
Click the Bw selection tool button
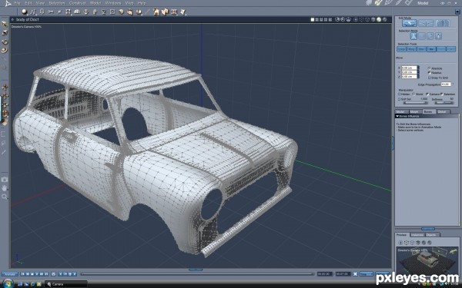tap(431, 49)
